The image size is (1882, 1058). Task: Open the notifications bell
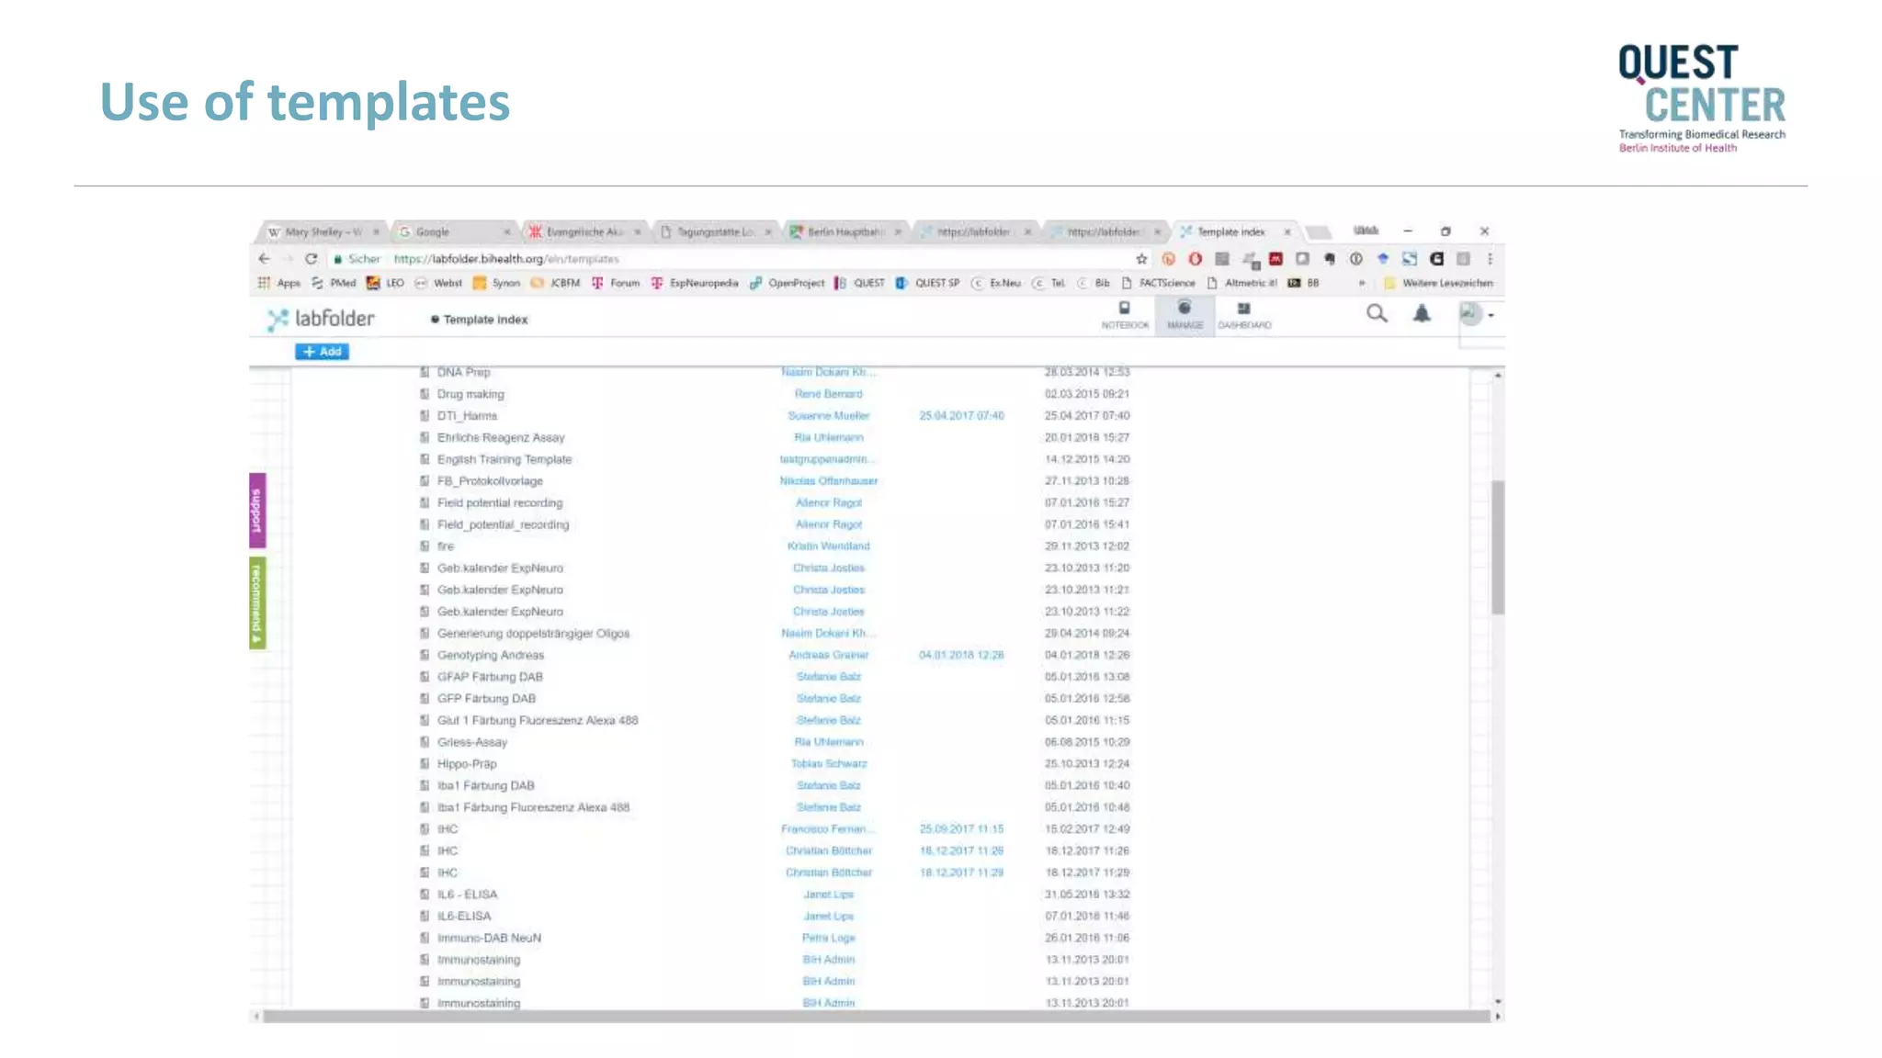1422,314
